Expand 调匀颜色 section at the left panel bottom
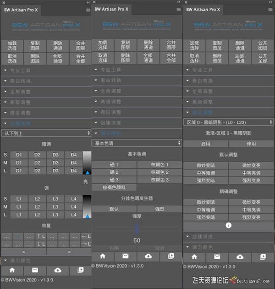Screen dimensions: 275x289 pyautogui.click(x=46, y=261)
